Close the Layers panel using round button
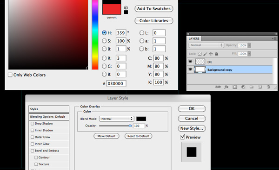Screen dimensions: 279x170 pos(188,34)
